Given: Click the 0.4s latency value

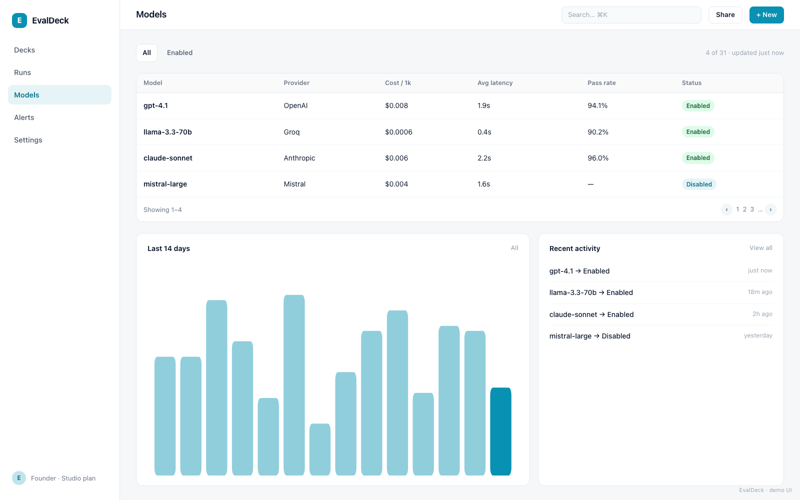Looking at the screenshot, I should [484, 132].
